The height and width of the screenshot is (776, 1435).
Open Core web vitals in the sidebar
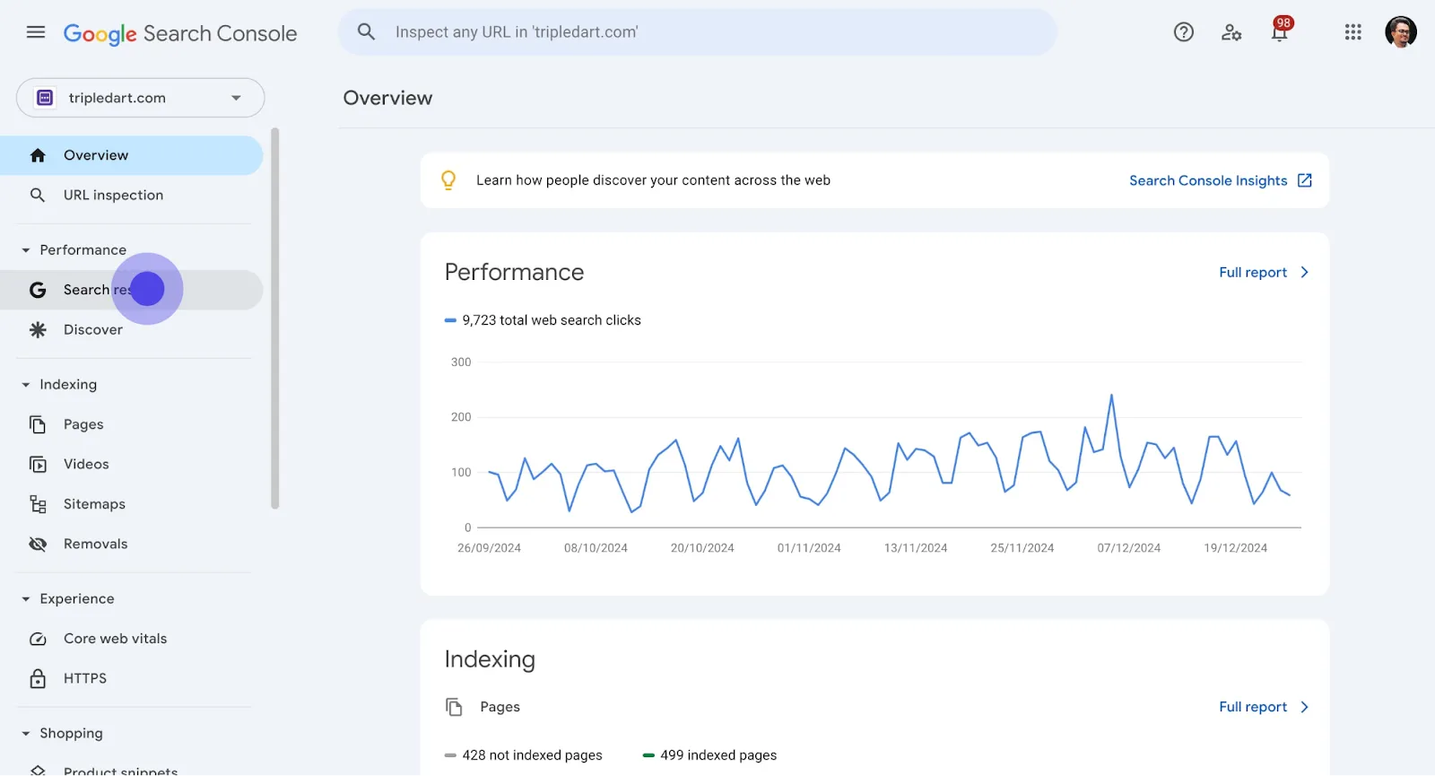pos(132,639)
